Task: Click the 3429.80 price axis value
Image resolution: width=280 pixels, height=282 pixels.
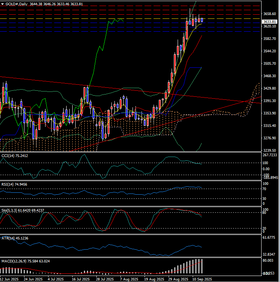Action: coord(269,88)
